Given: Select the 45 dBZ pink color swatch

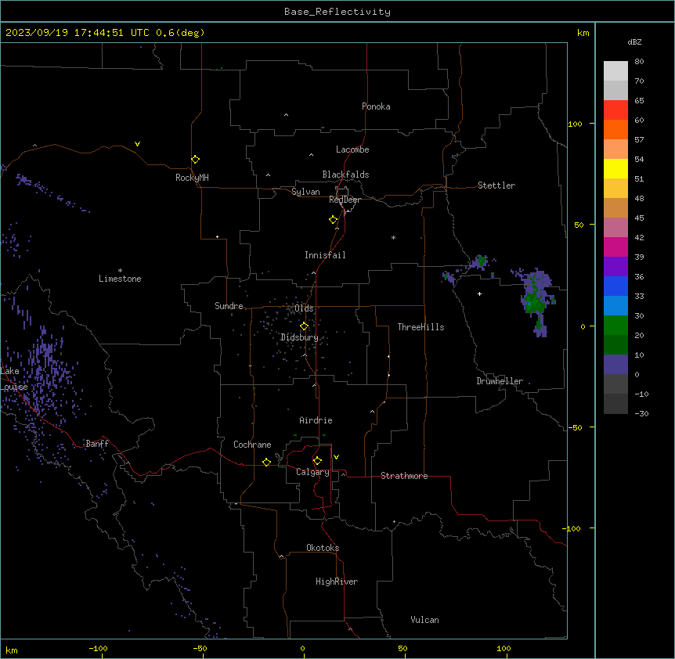Looking at the screenshot, I should 615,227.
